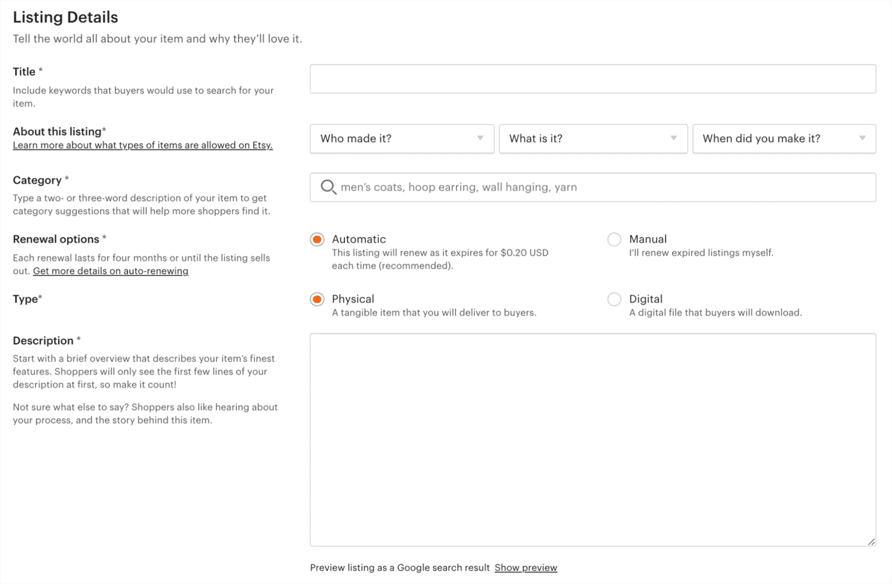This screenshot has height=584, width=892.
Task: Click inside the Description text area
Action: (x=593, y=440)
